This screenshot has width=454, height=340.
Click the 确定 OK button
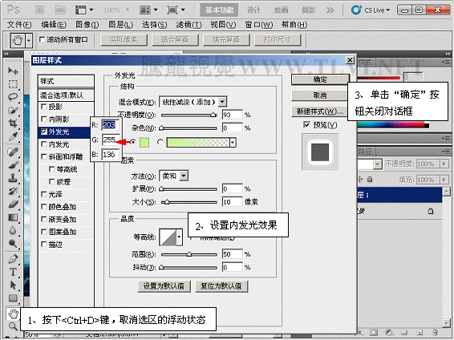[320, 79]
